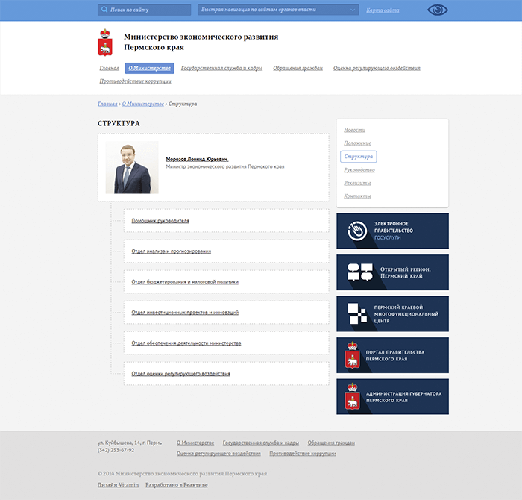Open Морозов Леонид Юрьевич profile link
The image size is (522, 500).
(196, 159)
